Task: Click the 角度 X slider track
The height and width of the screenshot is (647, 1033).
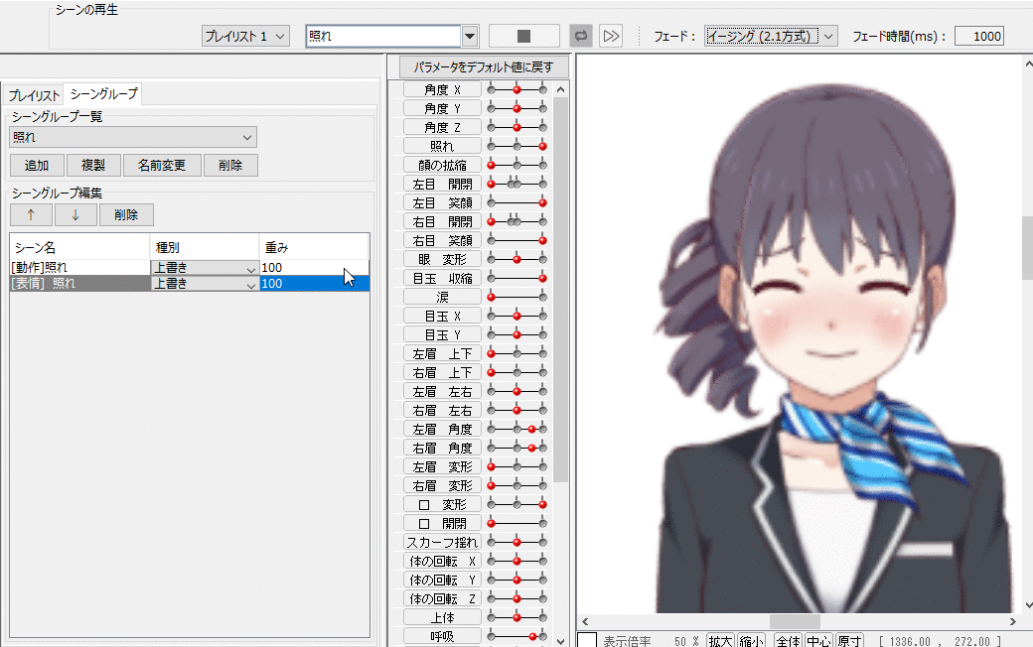Action: coord(517,89)
